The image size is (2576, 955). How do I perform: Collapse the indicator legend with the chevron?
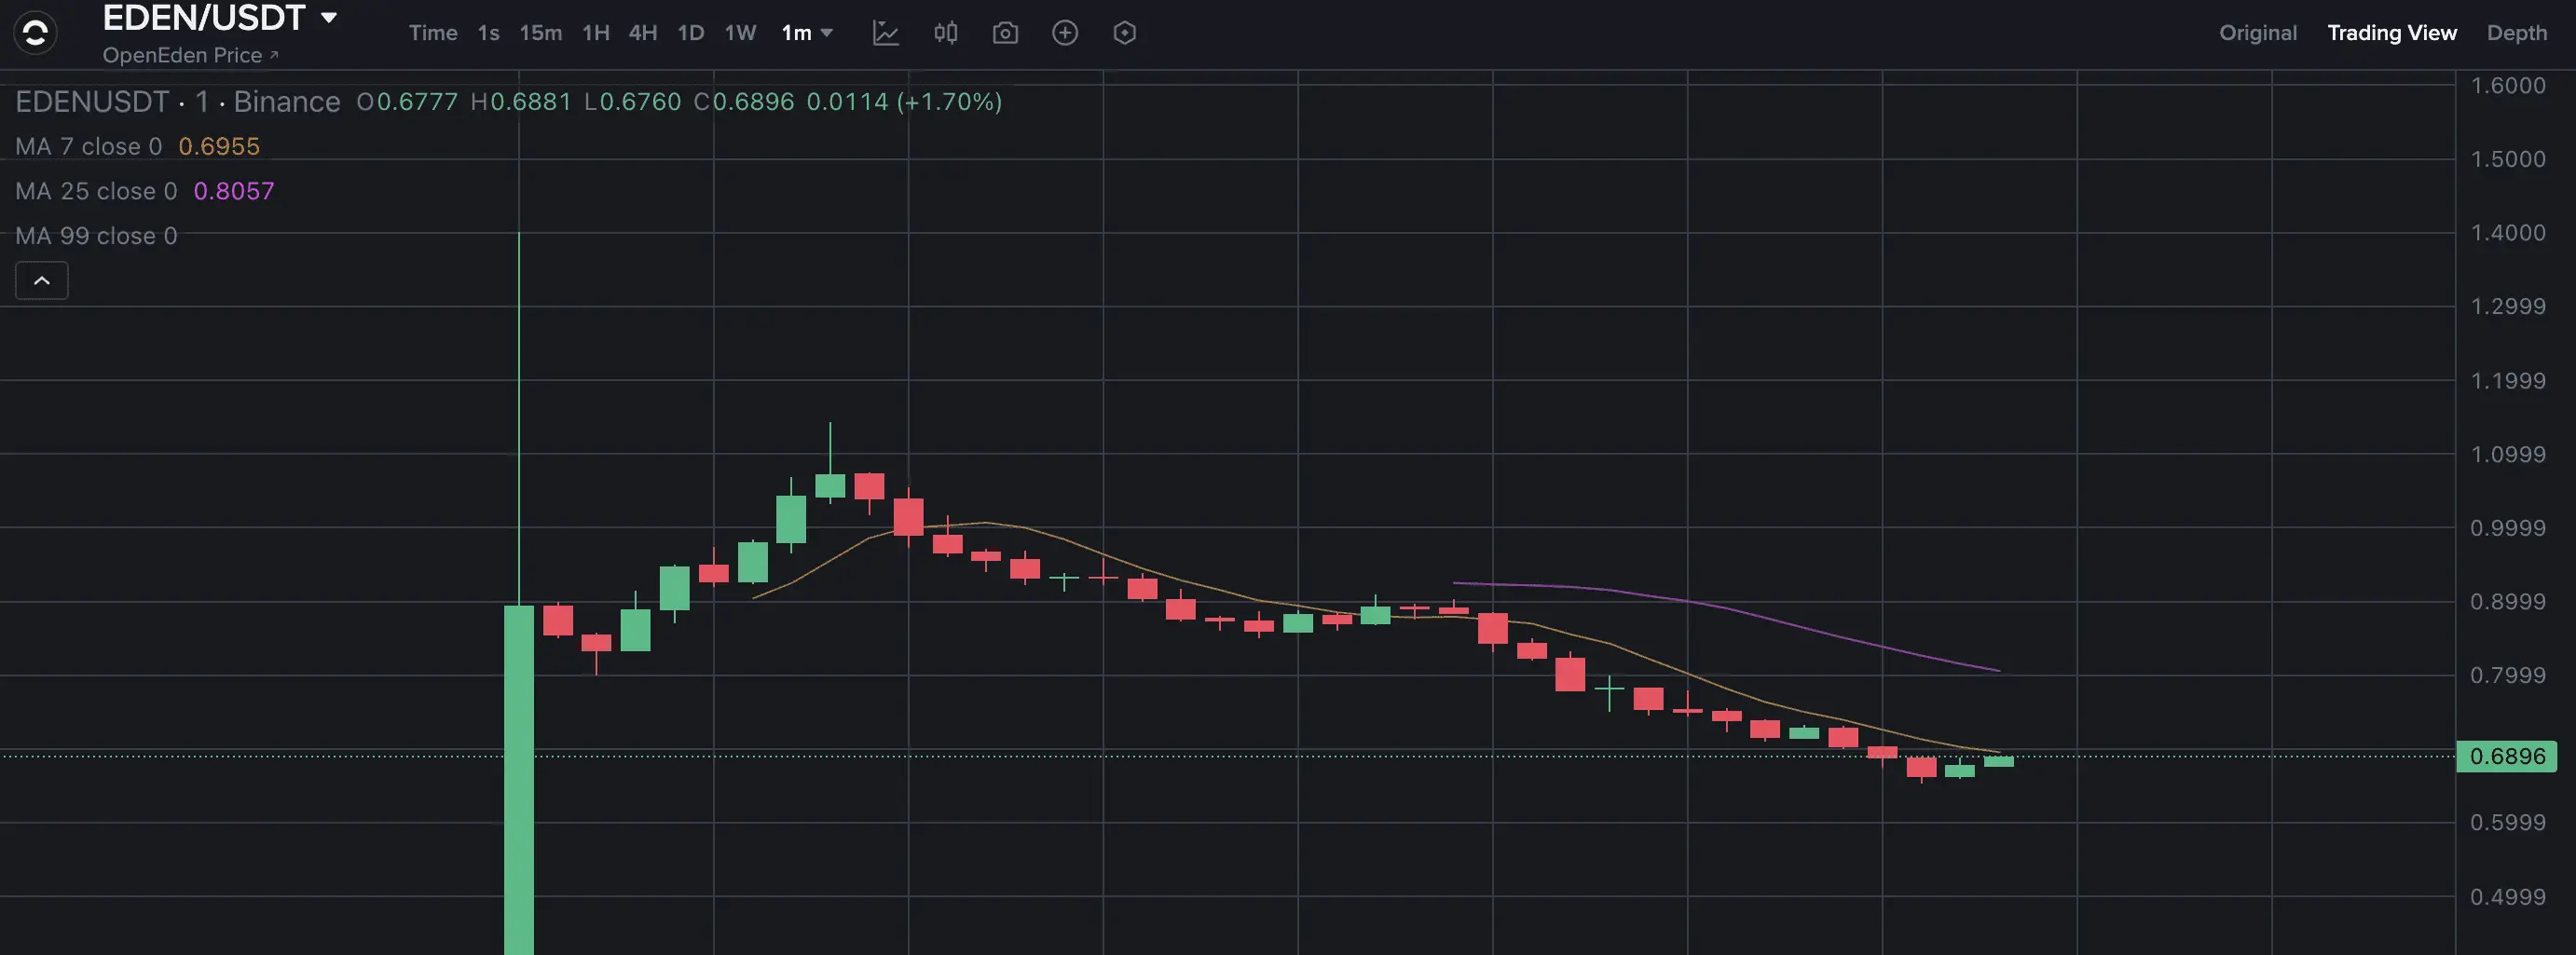(42, 281)
